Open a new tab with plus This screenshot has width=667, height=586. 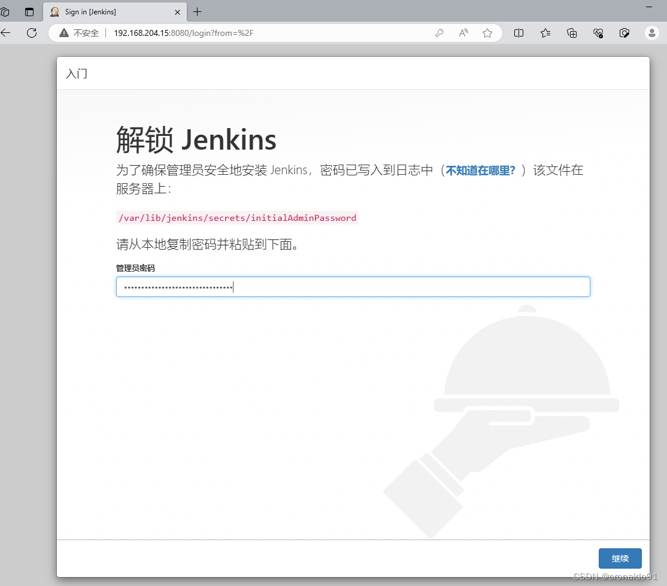[x=198, y=12]
